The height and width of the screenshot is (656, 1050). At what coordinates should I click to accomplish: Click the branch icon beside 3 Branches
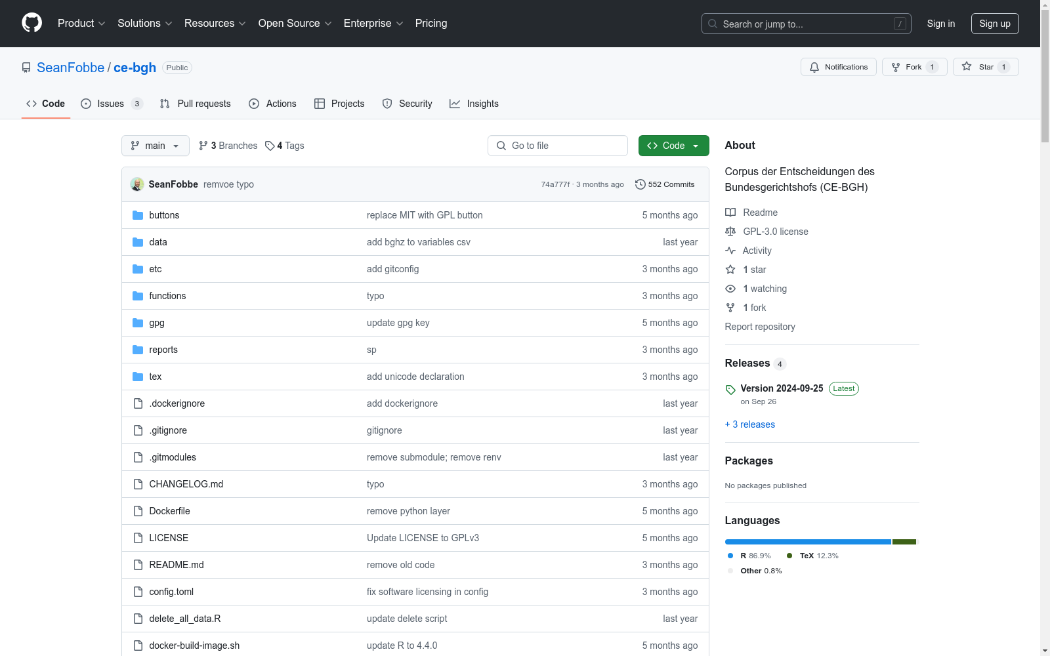pos(203,146)
